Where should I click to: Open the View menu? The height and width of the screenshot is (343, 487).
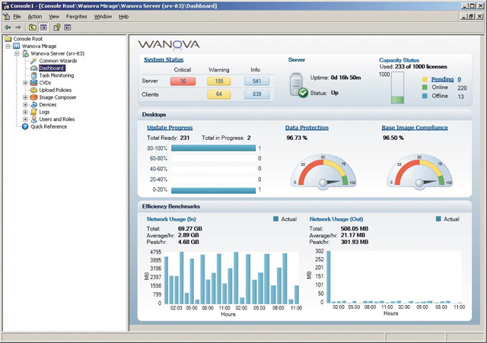click(x=54, y=17)
